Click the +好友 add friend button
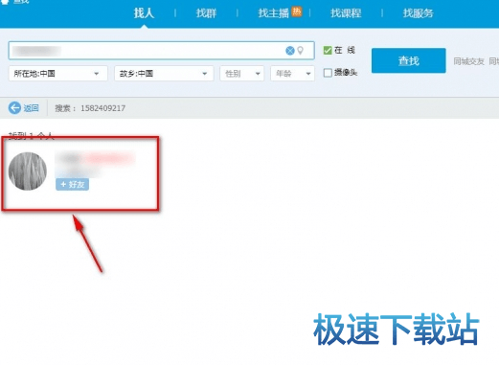The image size is (499, 365). click(x=72, y=184)
